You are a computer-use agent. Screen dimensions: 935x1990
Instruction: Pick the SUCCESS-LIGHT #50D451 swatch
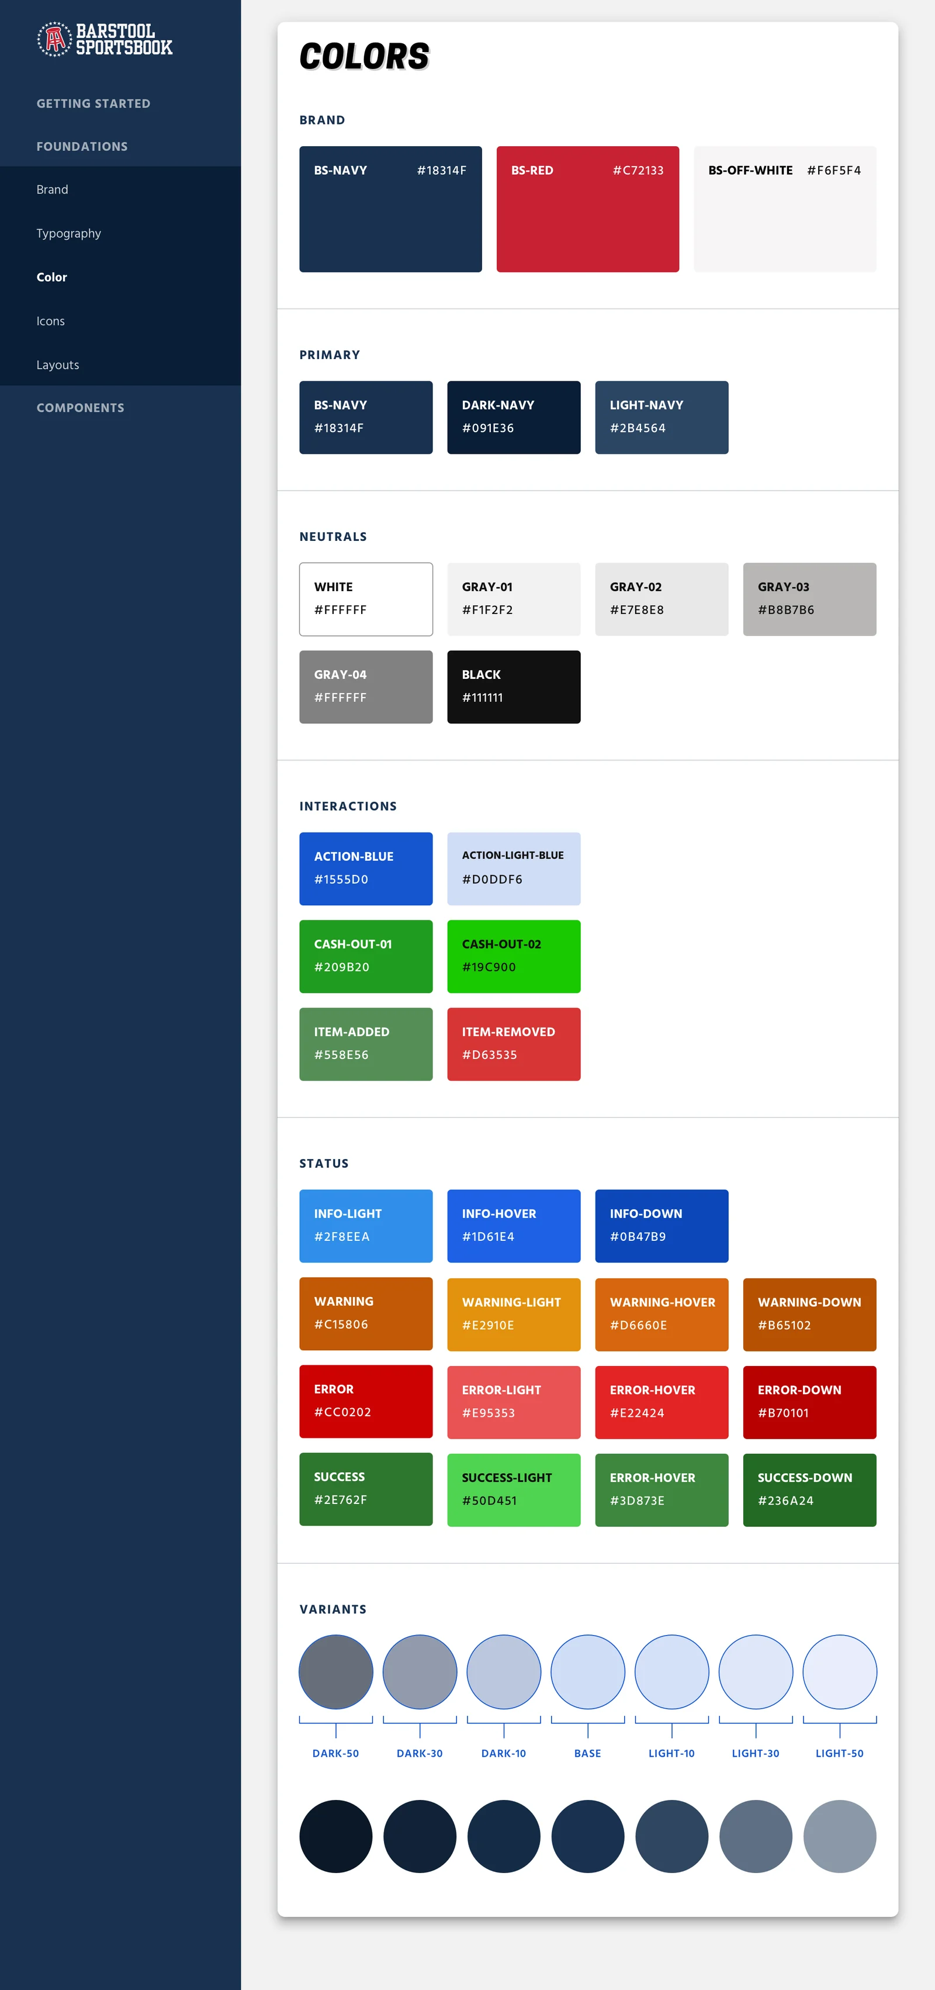coord(514,1490)
